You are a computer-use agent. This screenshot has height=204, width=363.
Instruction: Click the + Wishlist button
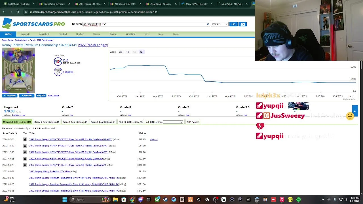[26, 95]
